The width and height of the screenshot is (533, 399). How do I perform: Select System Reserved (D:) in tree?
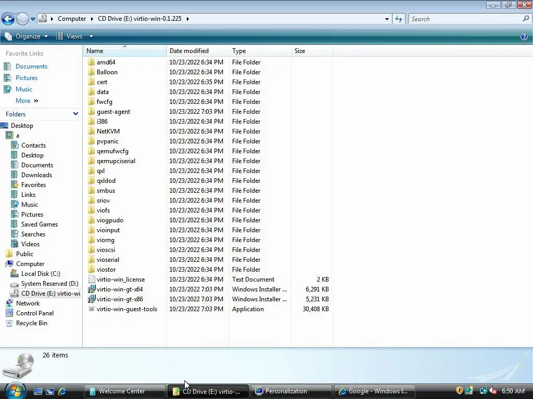[x=49, y=283]
